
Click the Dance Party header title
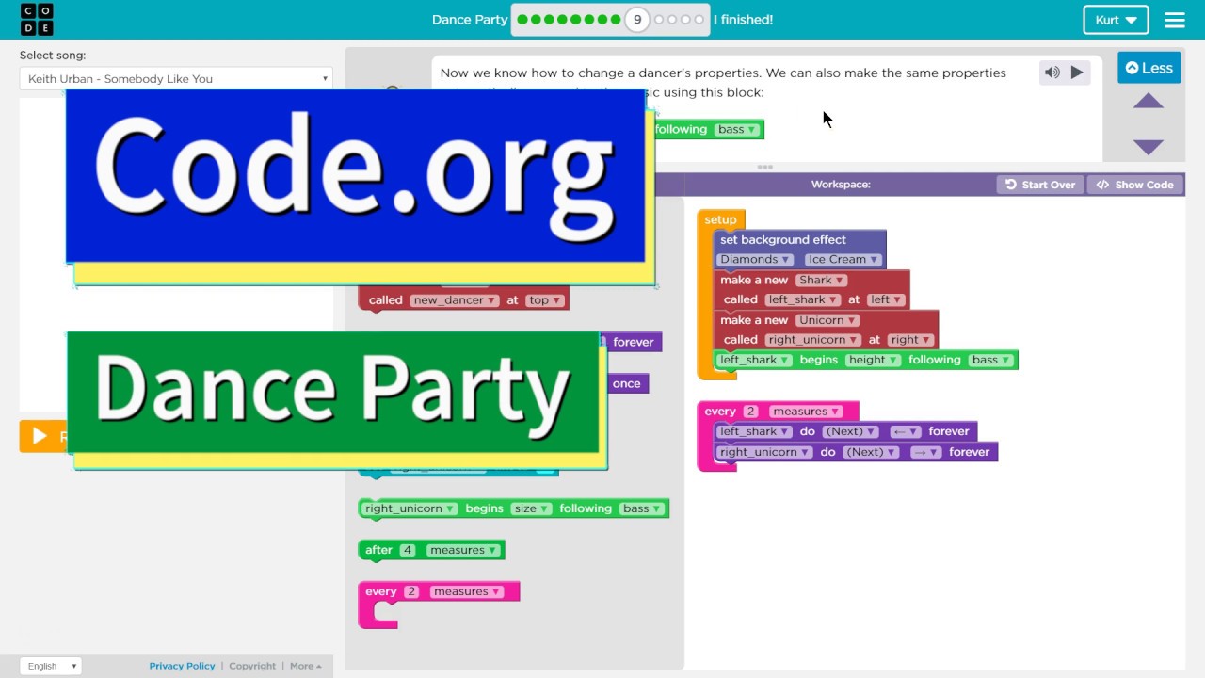pos(470,19)
